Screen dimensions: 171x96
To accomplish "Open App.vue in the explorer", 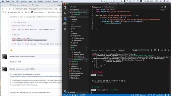I will pyautogui.click(x=75, y=43).
